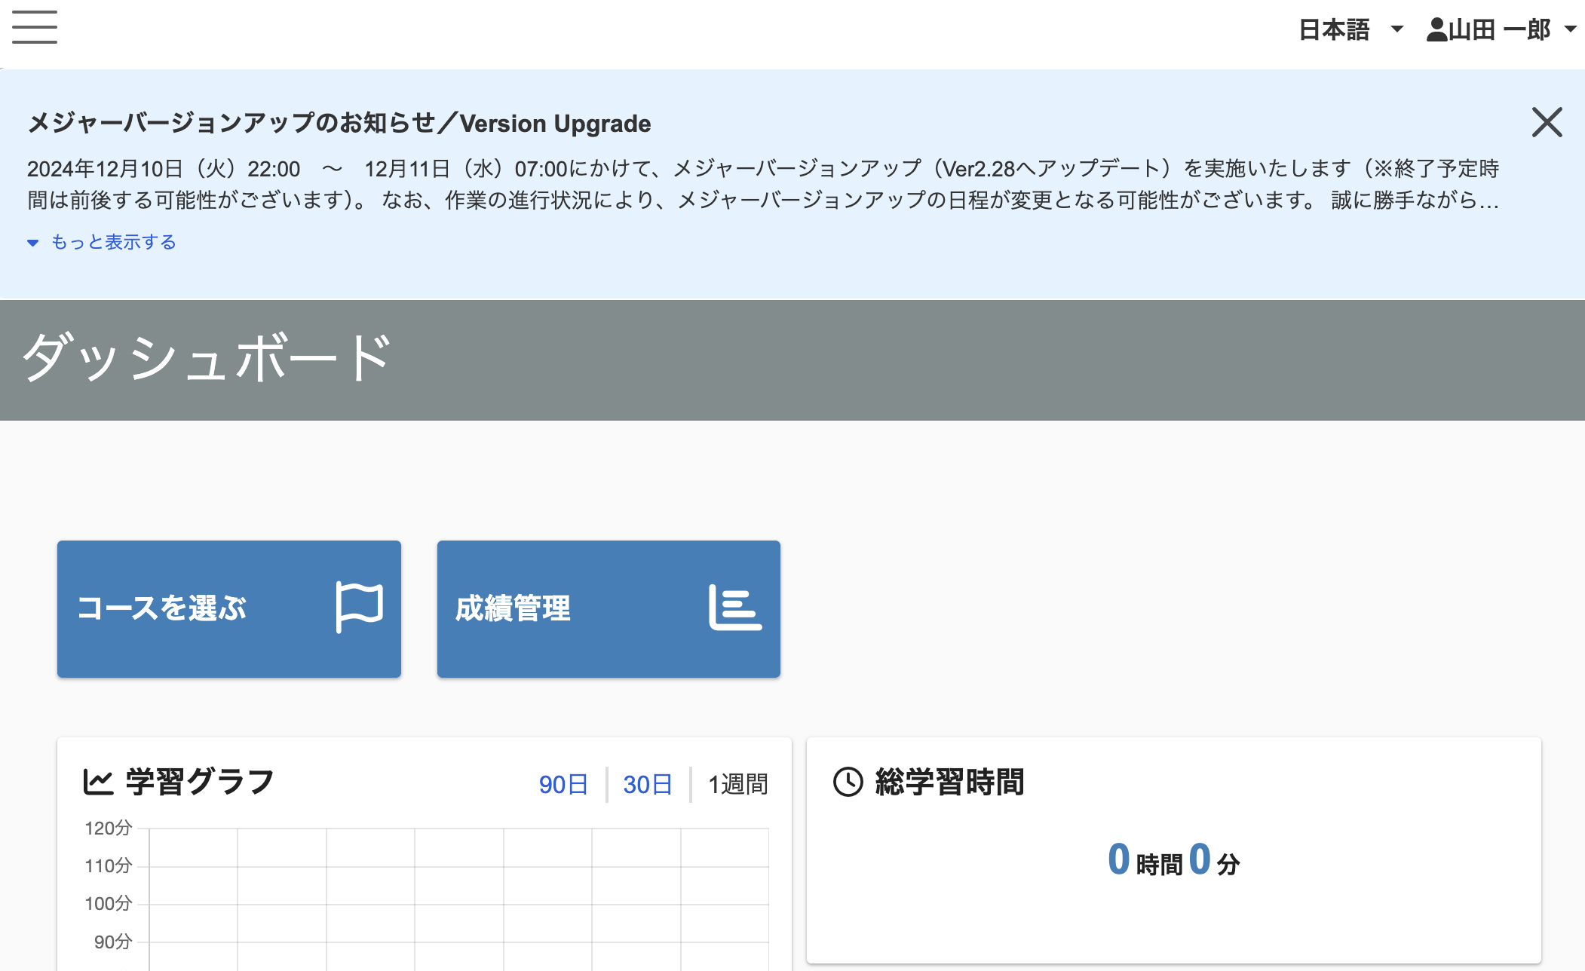Click the 0 時間 0 分 total time value
The width and height of the screenshot is (1585, 971).
pos(1174,860)
